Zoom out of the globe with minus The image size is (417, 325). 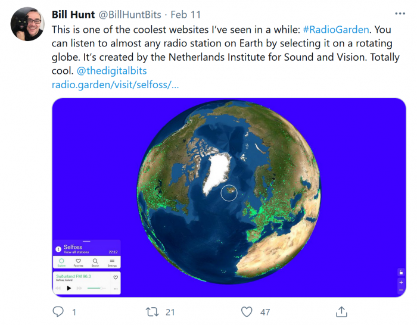(x=401, y=290)
